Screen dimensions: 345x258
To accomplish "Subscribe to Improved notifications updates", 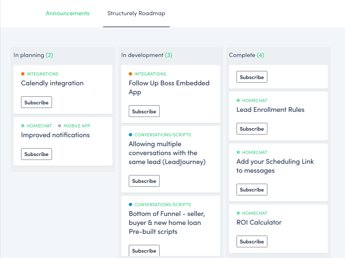I will coord(37,154).
